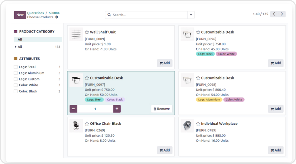Image resolution: width=296 pixels, height=164 pixels.
Task: Go to the previous page of products
Action: 274,14
